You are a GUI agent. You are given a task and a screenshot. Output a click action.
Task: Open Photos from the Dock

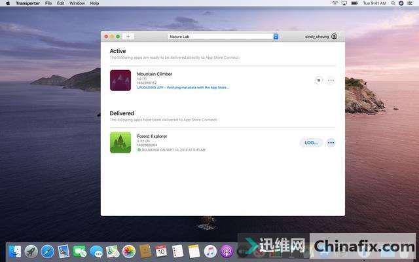click(129, 252)
